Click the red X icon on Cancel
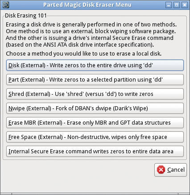This screenshot has width=190, height=195. 161,169
